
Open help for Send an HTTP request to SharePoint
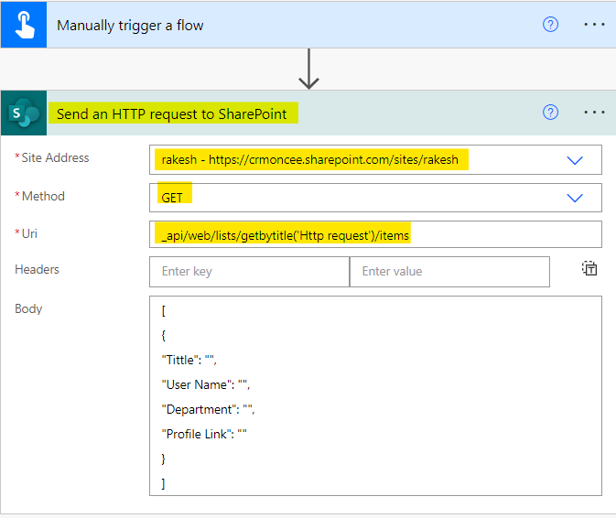550,113
